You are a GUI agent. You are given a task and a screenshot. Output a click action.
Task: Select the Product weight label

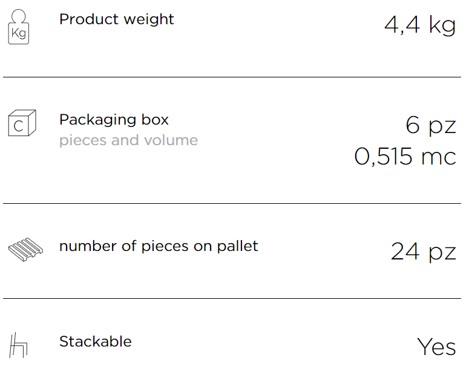click(117, 20)
